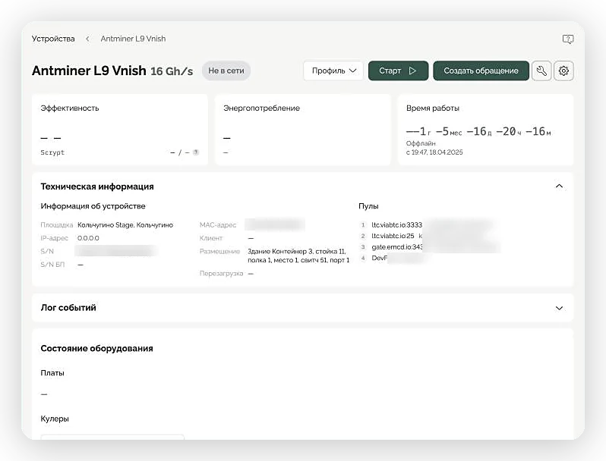This screenshot has height=461, width=606.
Task: Click the blurred MAC-адрес value
Action: (x=275, y=224)
